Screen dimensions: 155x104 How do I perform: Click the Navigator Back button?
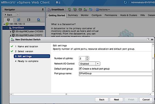[9, 15]
